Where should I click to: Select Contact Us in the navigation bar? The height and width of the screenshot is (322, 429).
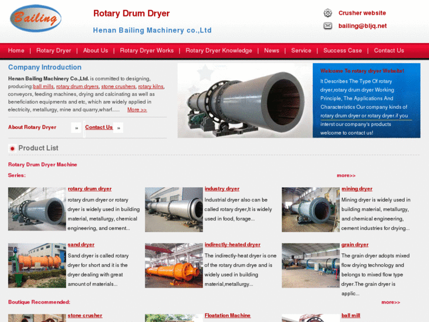pyautogui.click(x=389, y=50)
